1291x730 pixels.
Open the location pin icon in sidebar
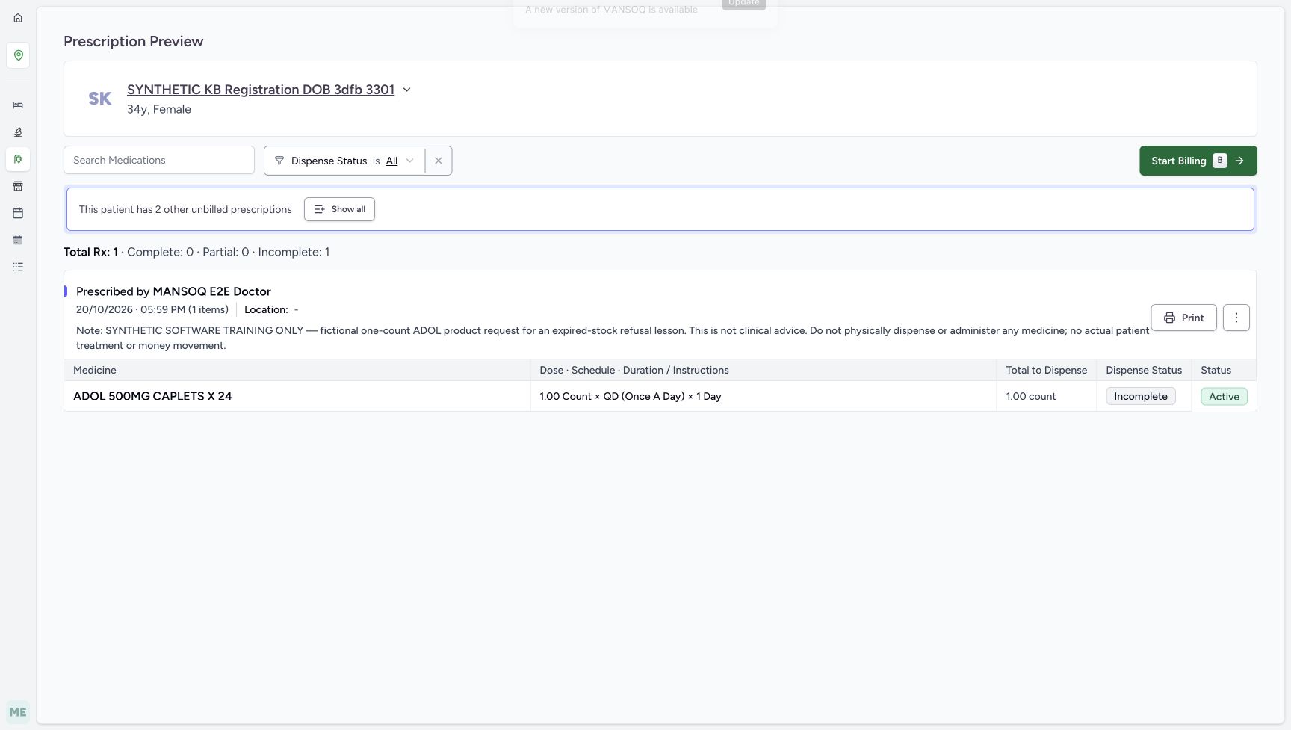(18, 55)
